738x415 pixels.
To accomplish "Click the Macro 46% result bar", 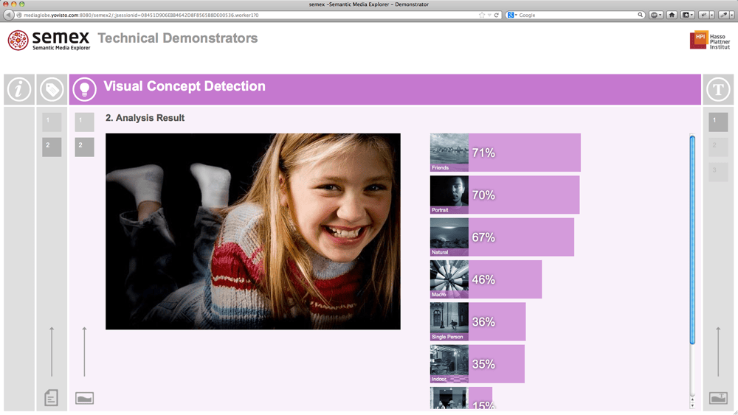I will [505, 279].
